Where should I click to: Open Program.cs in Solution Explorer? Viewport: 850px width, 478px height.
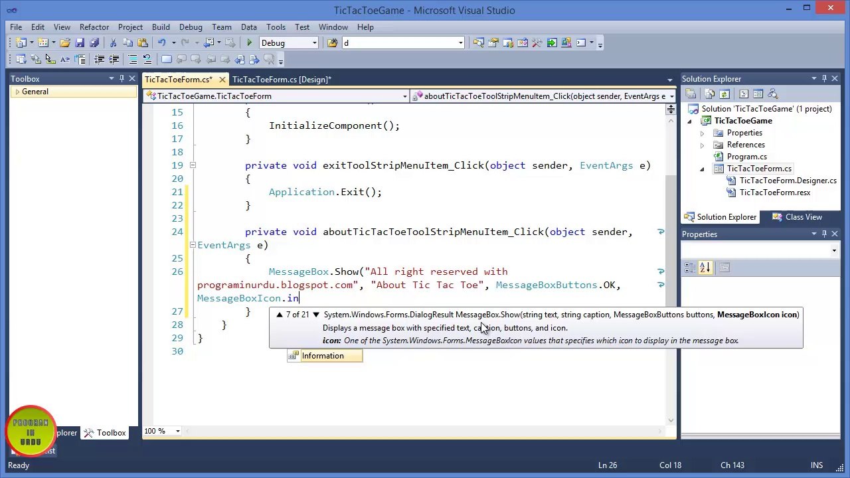(x=746, y=157)
